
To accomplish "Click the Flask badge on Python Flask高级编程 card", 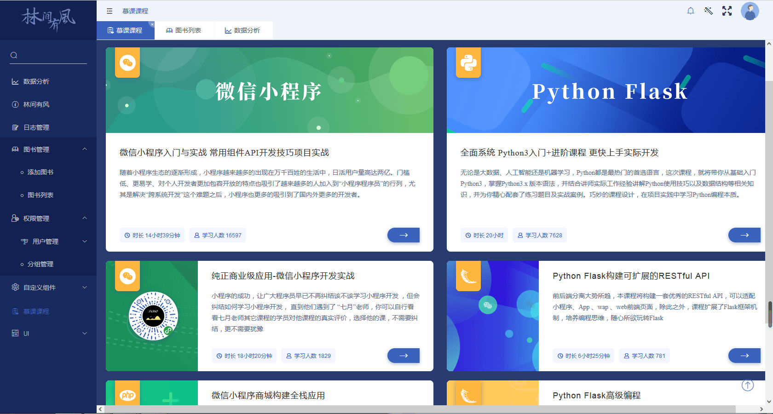I will coord(468,393).
